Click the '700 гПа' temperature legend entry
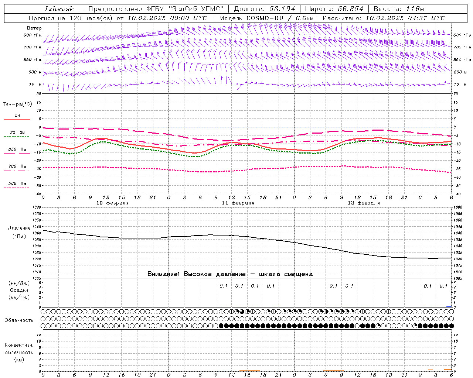473x378 pixels. [17, 166]
